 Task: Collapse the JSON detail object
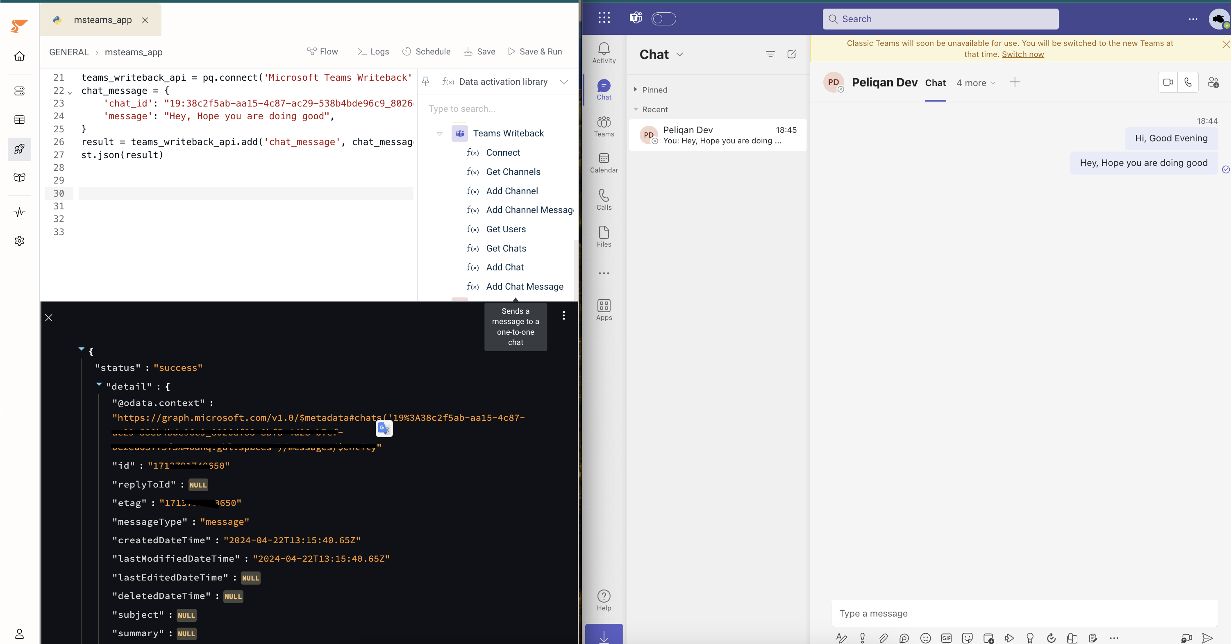point(99,384)
